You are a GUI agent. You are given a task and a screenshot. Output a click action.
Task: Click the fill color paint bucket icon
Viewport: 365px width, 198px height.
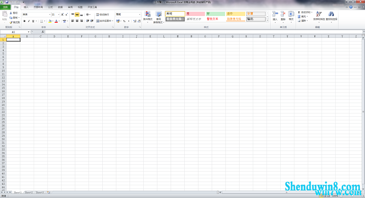50,21
